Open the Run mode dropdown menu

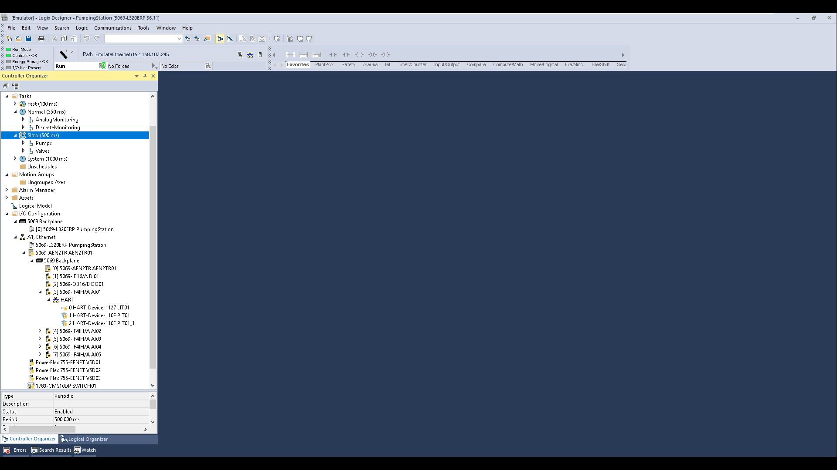click(x=102, y=66)
